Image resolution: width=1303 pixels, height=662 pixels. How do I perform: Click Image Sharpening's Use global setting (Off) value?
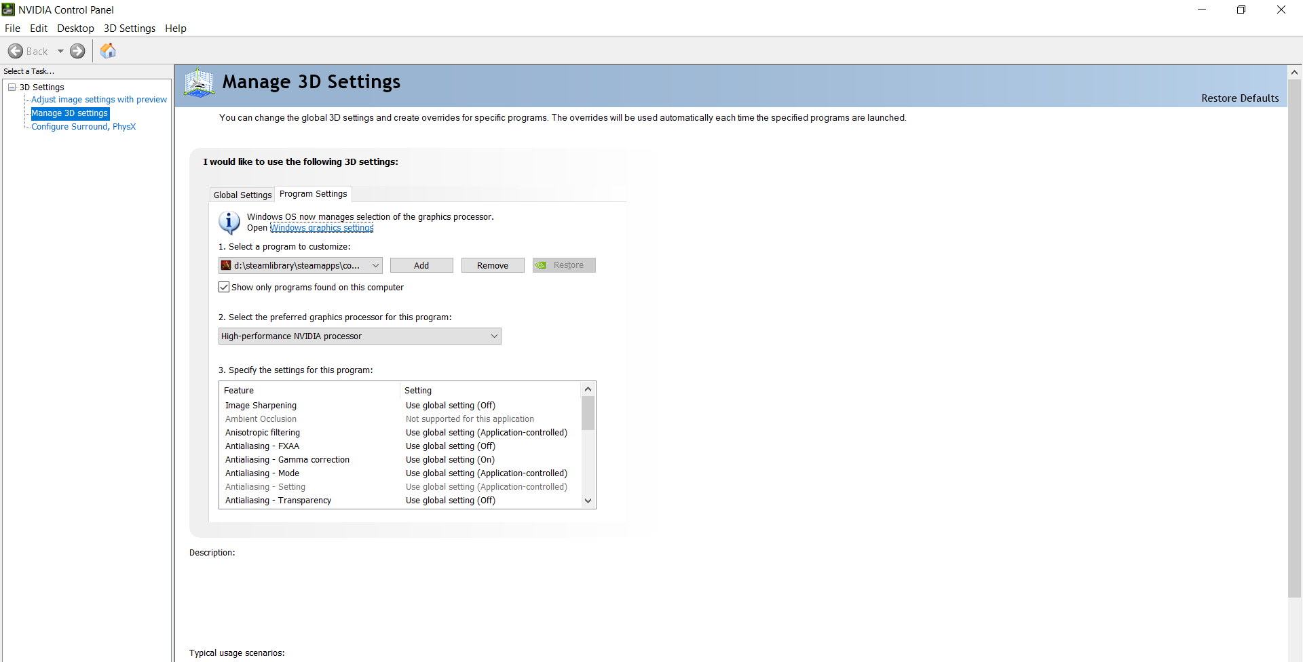pyautogui.click(x=451, y=406)
